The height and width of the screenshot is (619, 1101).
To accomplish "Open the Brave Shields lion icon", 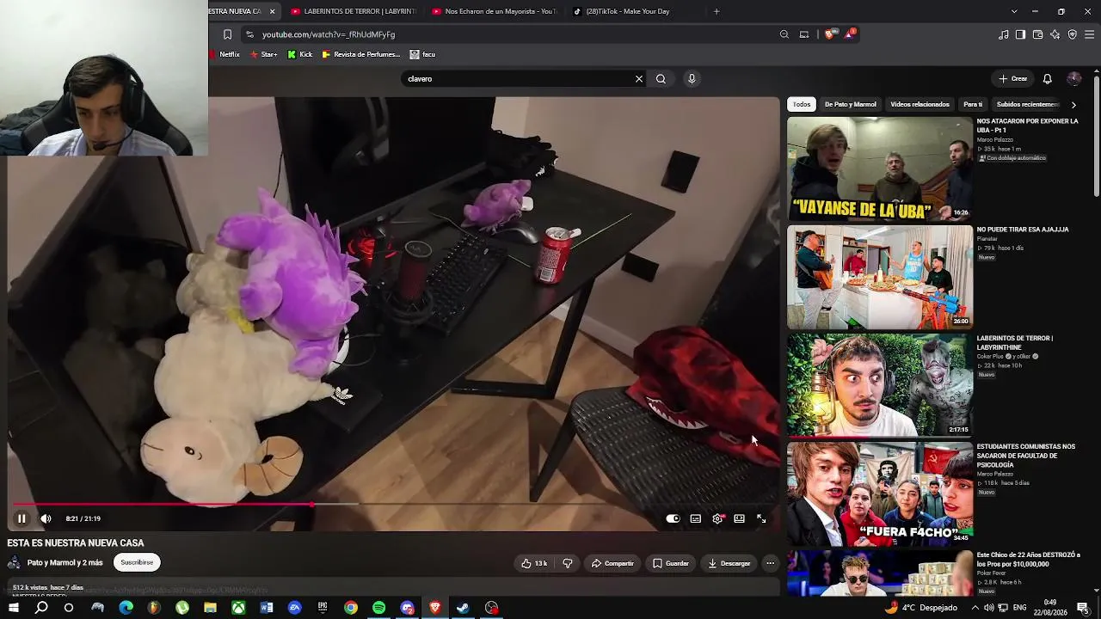I will [830, 34].
